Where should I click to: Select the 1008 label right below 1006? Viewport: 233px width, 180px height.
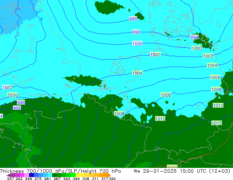pyautogui.click(x=216, y=89)
